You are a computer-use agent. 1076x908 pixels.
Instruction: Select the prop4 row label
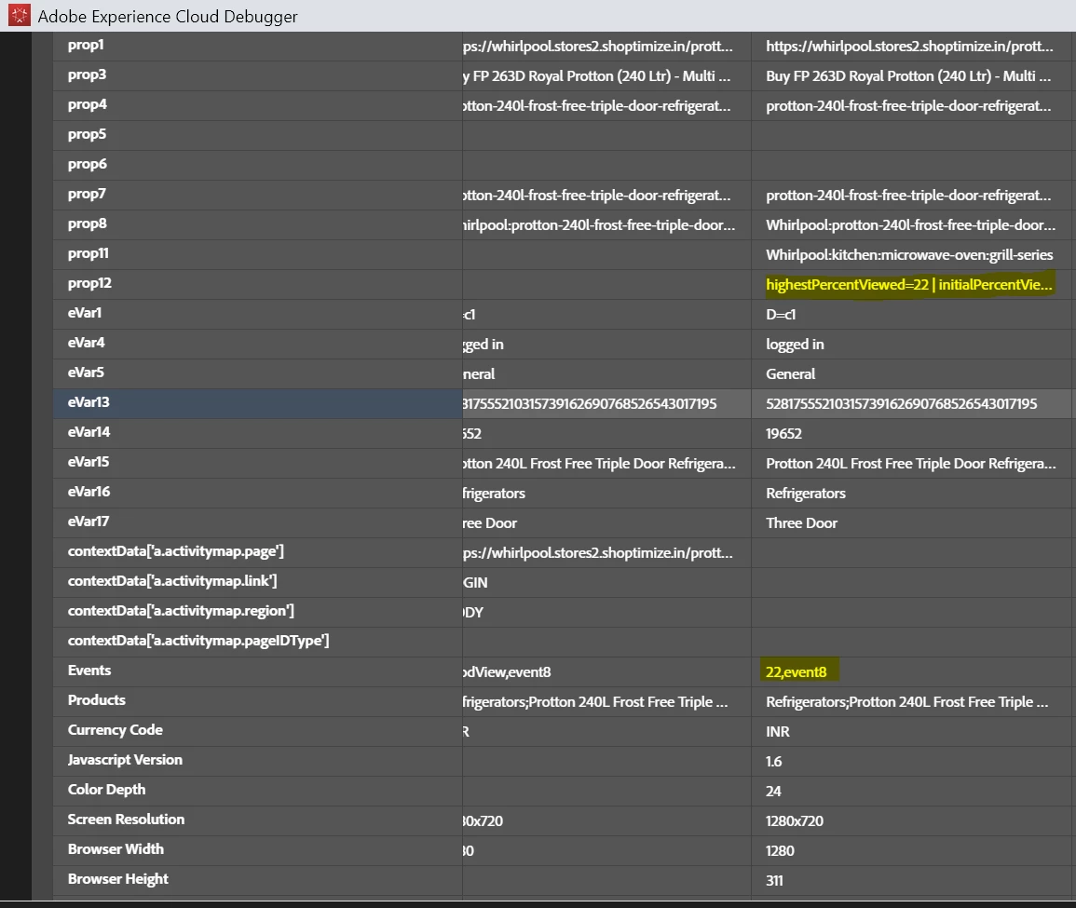click(x=88, y=105)
